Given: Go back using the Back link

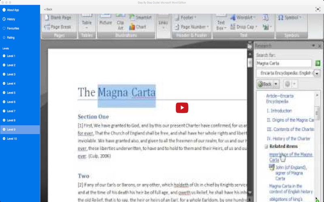Looking at the screenshot, I should tap(48, 9).
